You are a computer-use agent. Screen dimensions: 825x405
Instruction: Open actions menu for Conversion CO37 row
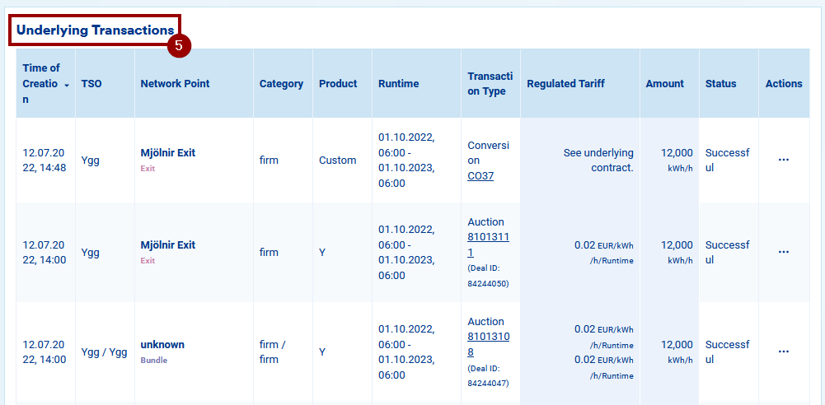point(783,160)
